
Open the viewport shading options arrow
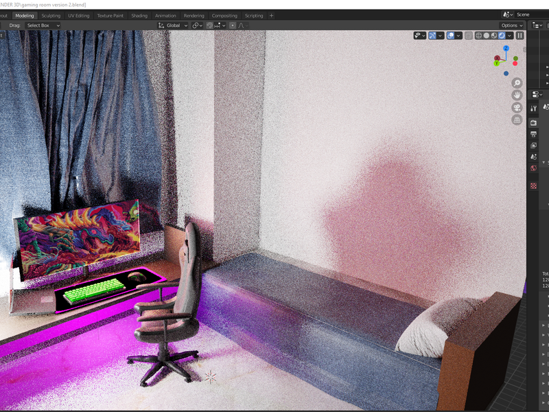coord(509,36)
